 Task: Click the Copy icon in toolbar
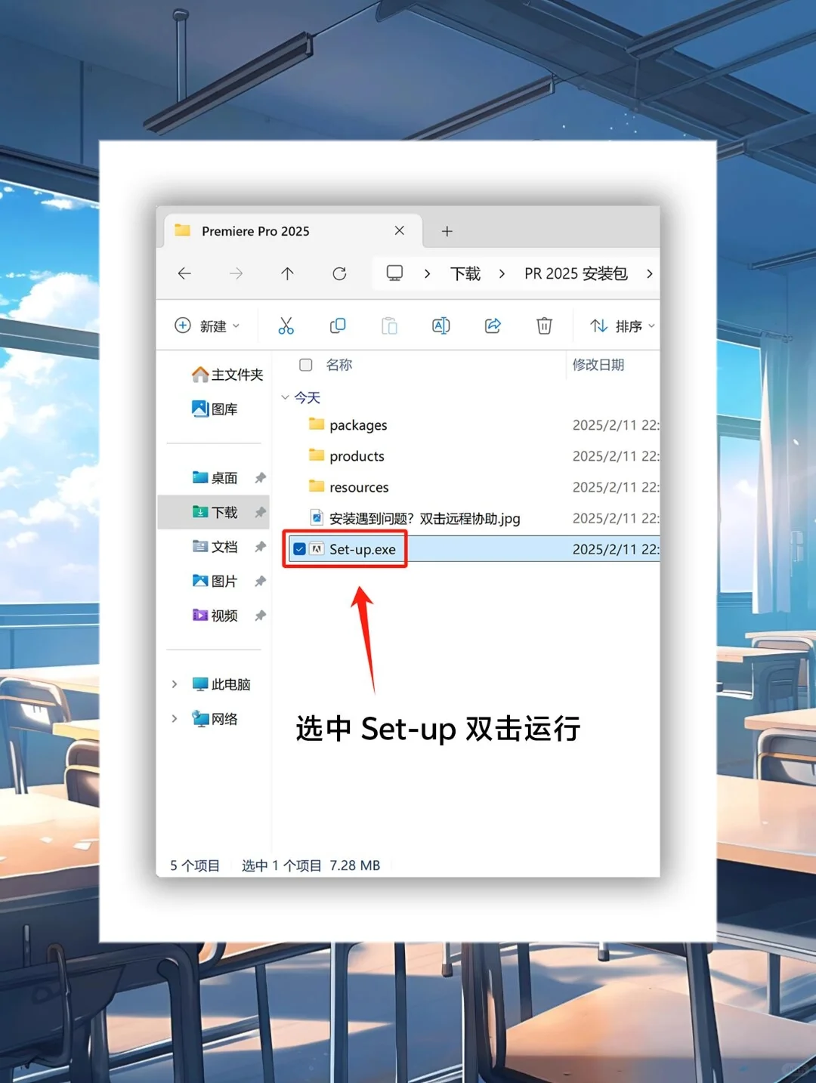coord(338,326)
